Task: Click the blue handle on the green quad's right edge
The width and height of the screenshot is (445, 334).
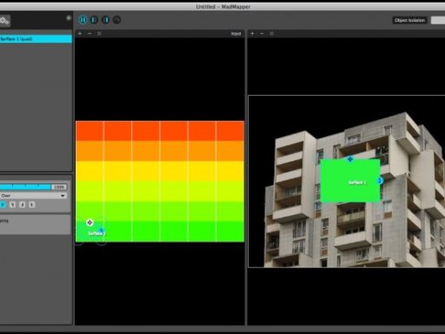Action: pyautogui.click(x=380, y=181)
